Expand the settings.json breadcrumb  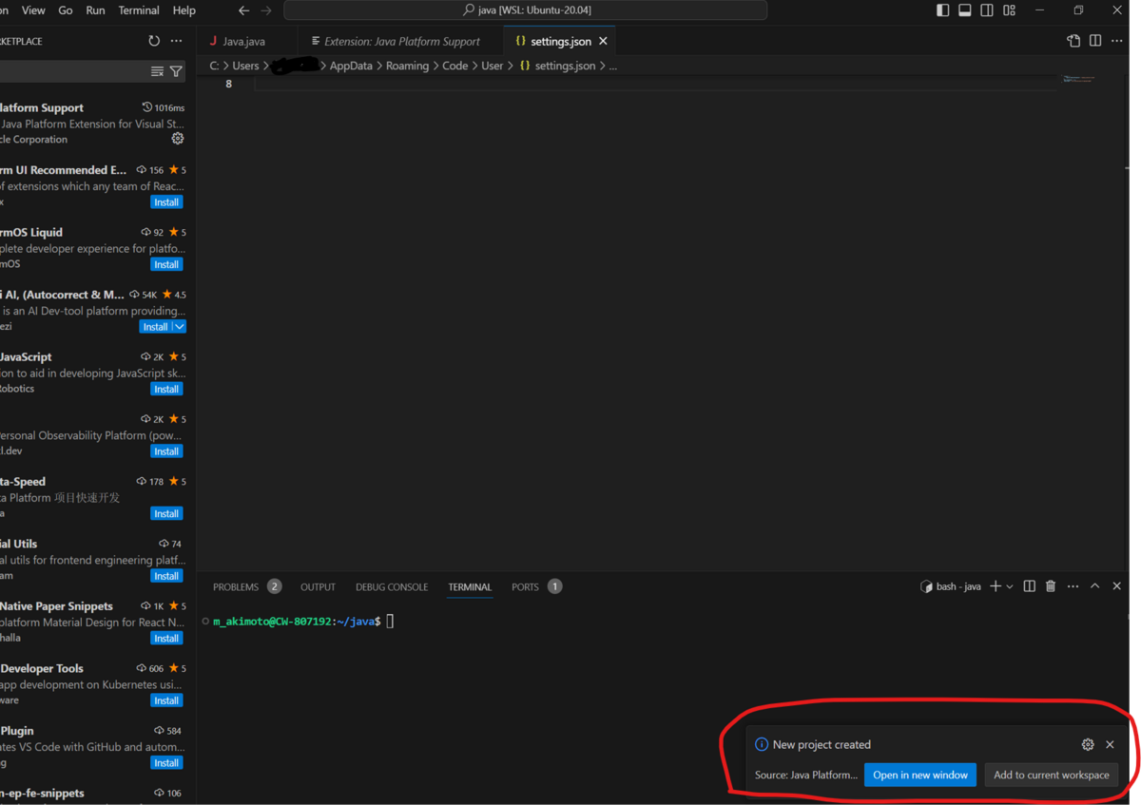click(x=557, y=66)
